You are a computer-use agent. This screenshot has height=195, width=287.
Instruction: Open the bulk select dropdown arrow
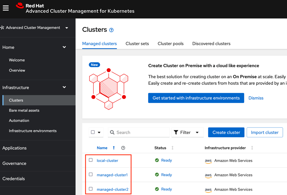[99, 132]
